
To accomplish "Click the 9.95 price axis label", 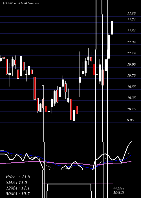I will (x=130, y=120).
